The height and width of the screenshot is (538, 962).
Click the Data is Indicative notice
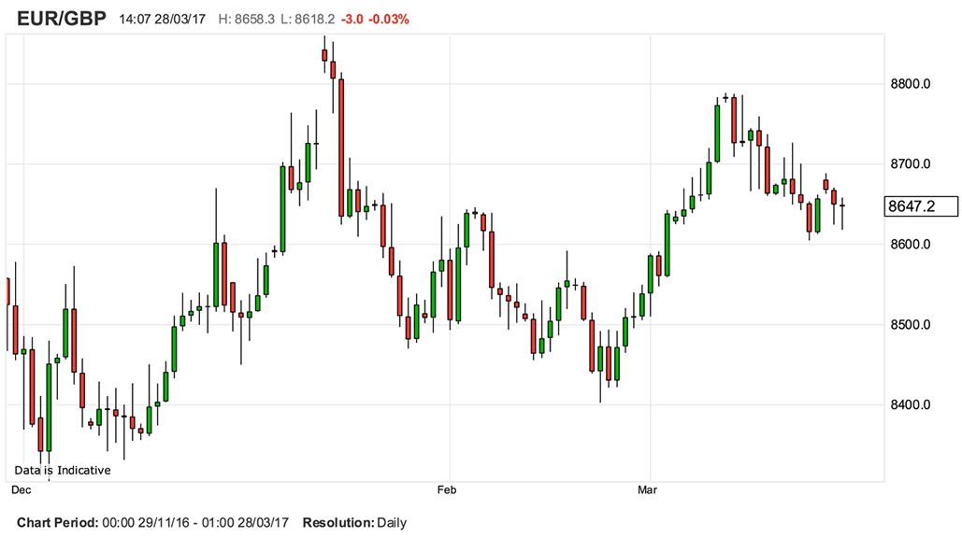pos(63,470)
